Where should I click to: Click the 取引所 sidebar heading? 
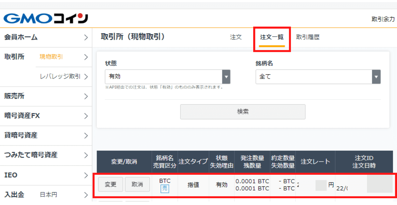pos(14,57)
